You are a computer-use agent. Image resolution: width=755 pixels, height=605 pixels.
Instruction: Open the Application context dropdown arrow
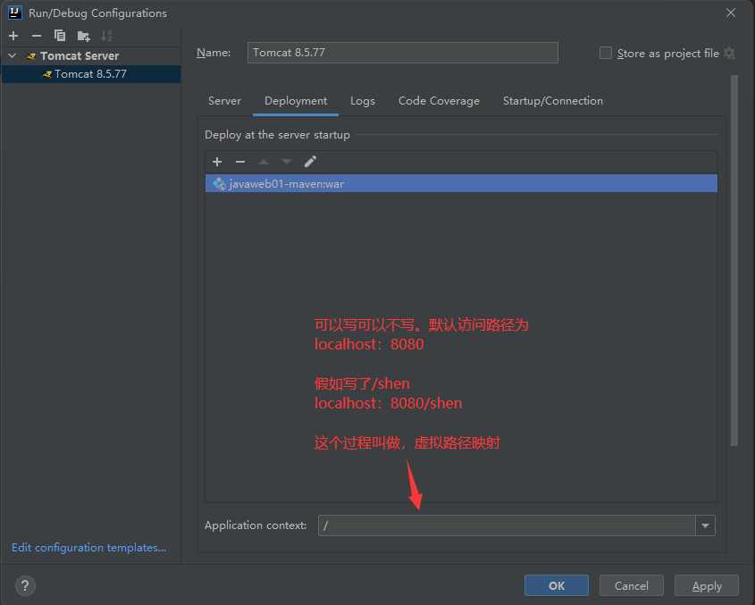tap(705, 525)
